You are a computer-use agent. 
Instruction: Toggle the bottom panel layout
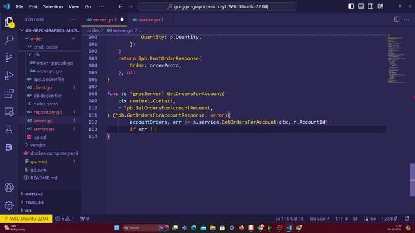pos(361,6)
